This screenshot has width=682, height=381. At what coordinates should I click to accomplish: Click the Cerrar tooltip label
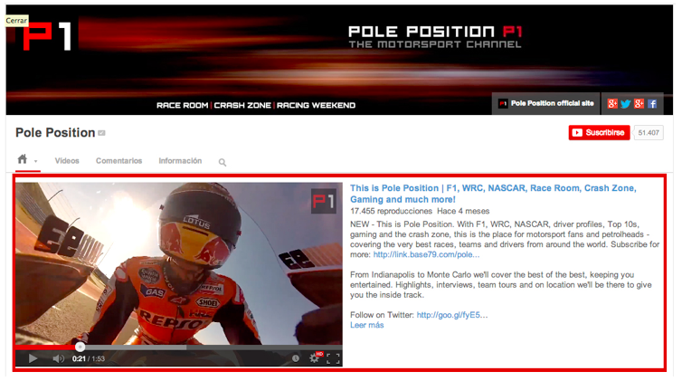[16, 21]
